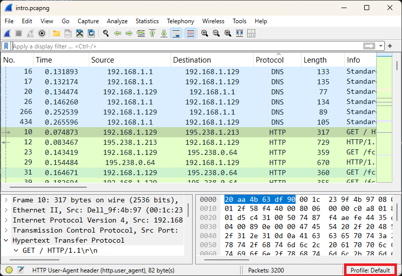Viewport: 402px width, 276px height.
Task: Toggle auto-scroll during live capture
Action: [176, 33]
